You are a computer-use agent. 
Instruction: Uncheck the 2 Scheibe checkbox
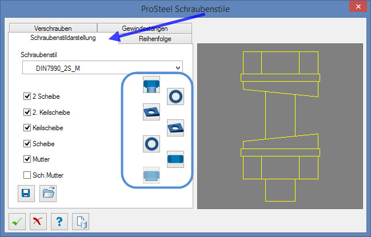[27, 96]
